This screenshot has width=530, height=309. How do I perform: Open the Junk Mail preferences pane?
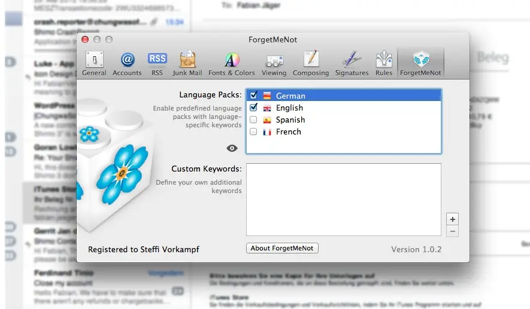tap(187, 63)
